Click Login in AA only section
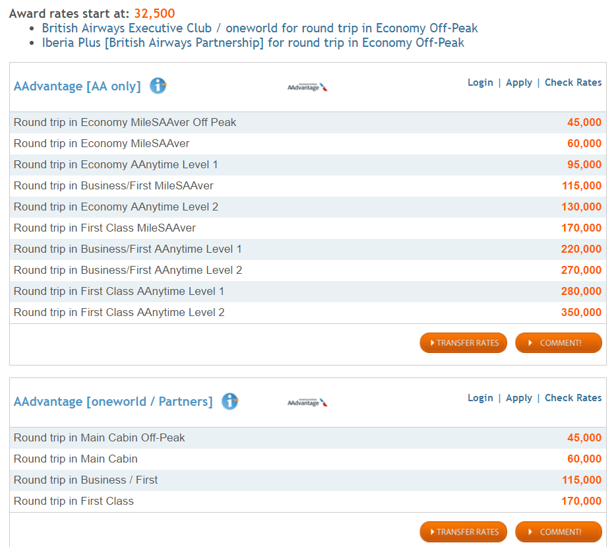616x547 pixels. [x=480, y=82]
